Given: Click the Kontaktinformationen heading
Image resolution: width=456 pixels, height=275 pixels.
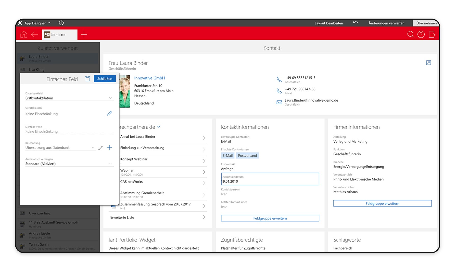Looking at the screenshot, I should tap(245, 127).
